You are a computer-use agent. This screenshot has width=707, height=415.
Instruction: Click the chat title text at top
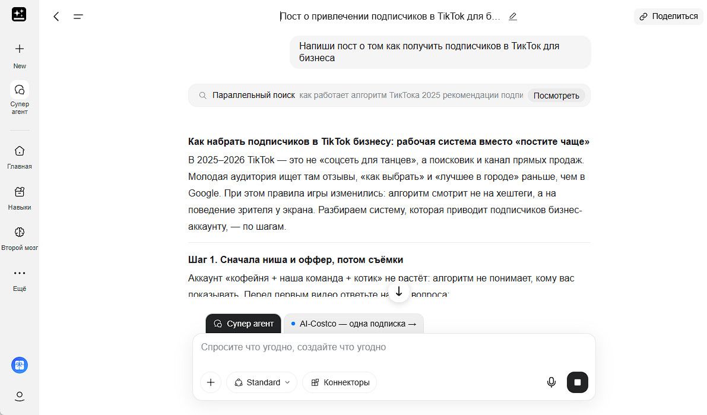tap(390, 17)
